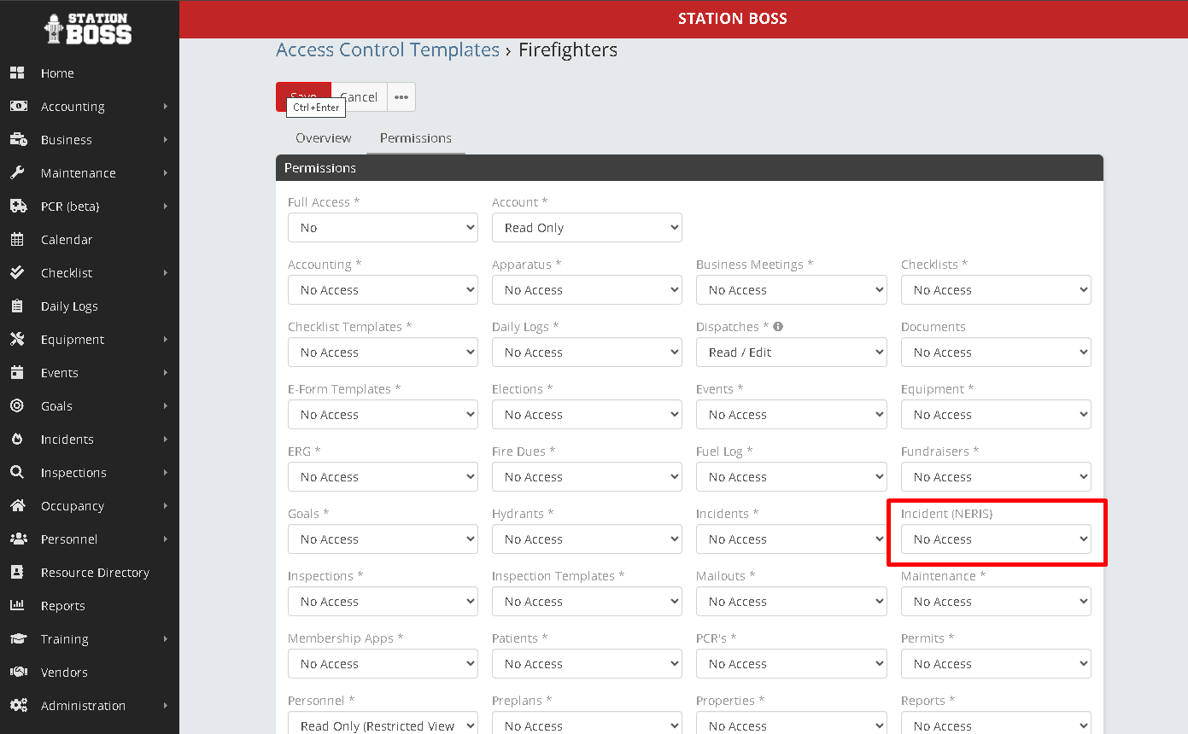1188x734 pixels.
Task: Click the Maintenance wrench icon
Action: tap(17, 173)
